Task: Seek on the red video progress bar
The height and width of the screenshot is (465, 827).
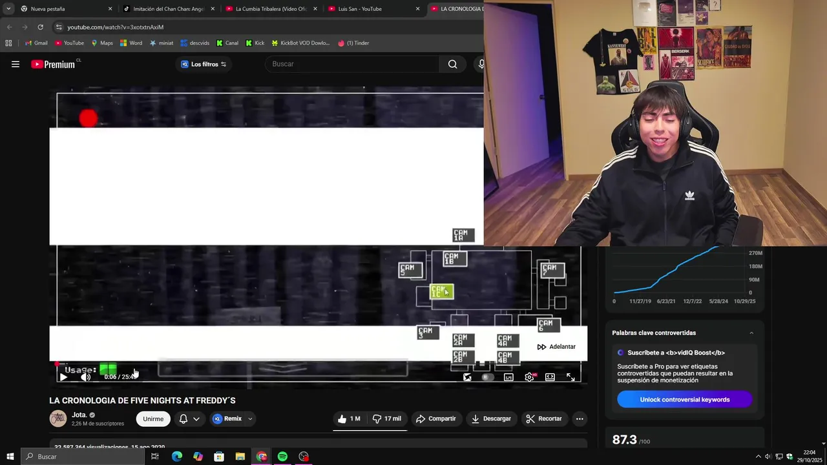Action: [x=318, y=364]
